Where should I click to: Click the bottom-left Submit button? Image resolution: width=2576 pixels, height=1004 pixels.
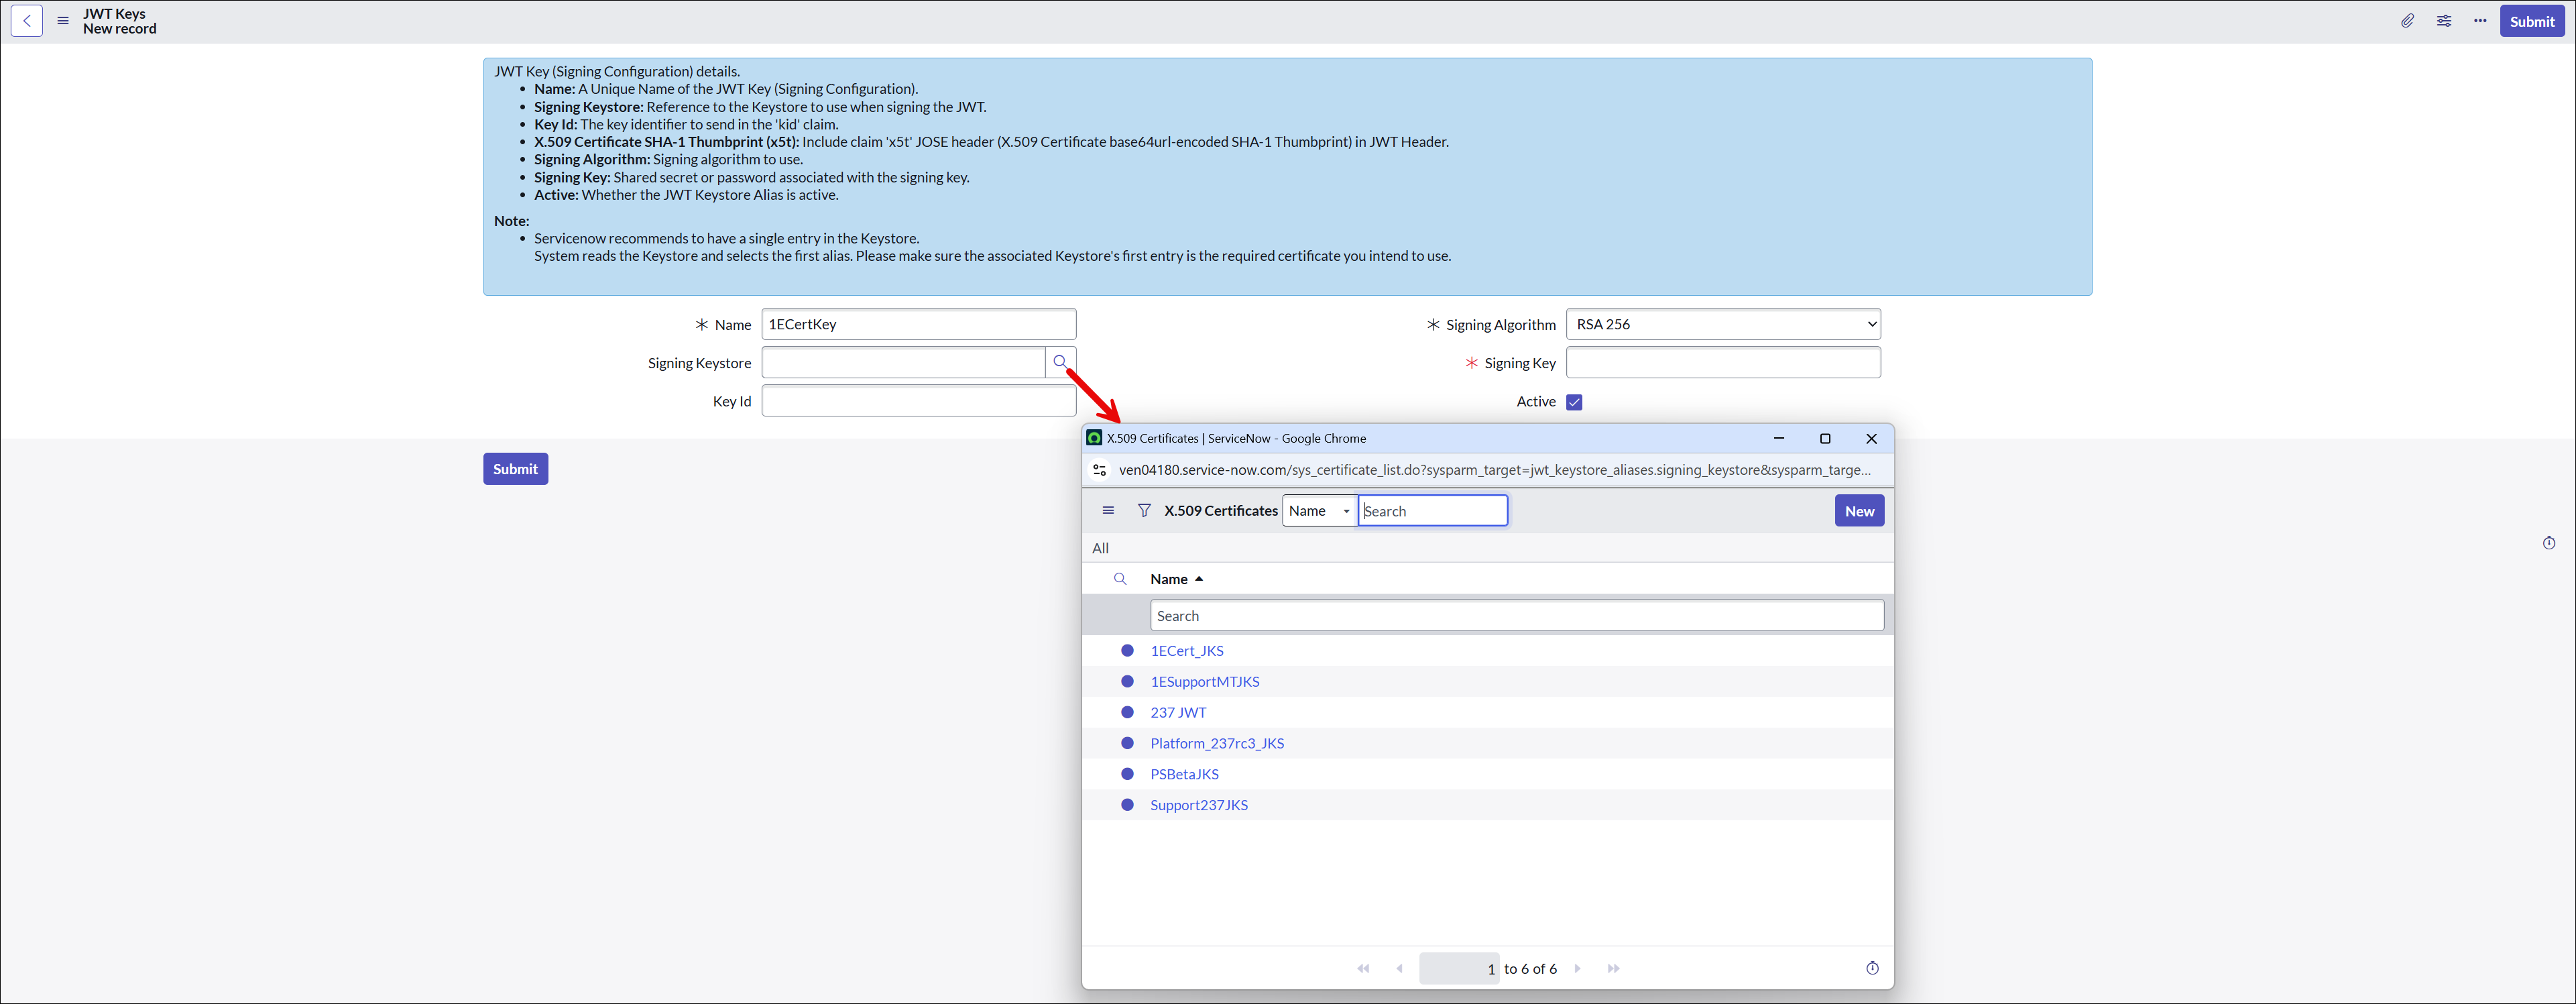[x=515, y=469]
